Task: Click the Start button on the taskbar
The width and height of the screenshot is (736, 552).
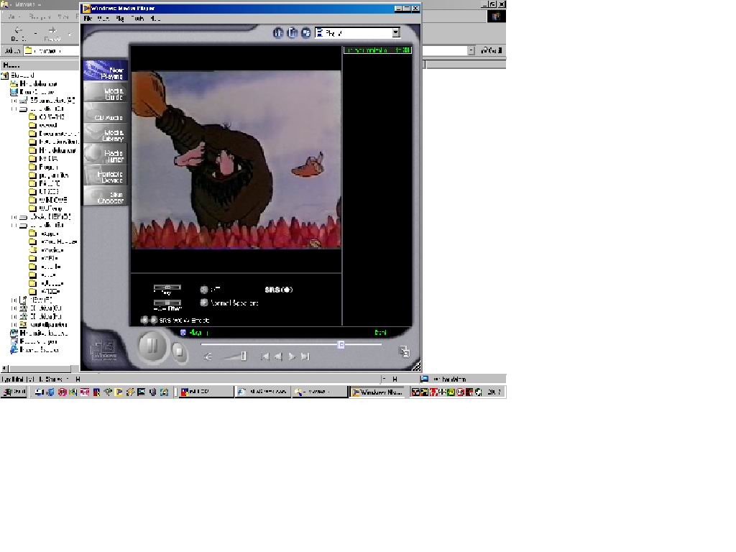Action: 14,392
